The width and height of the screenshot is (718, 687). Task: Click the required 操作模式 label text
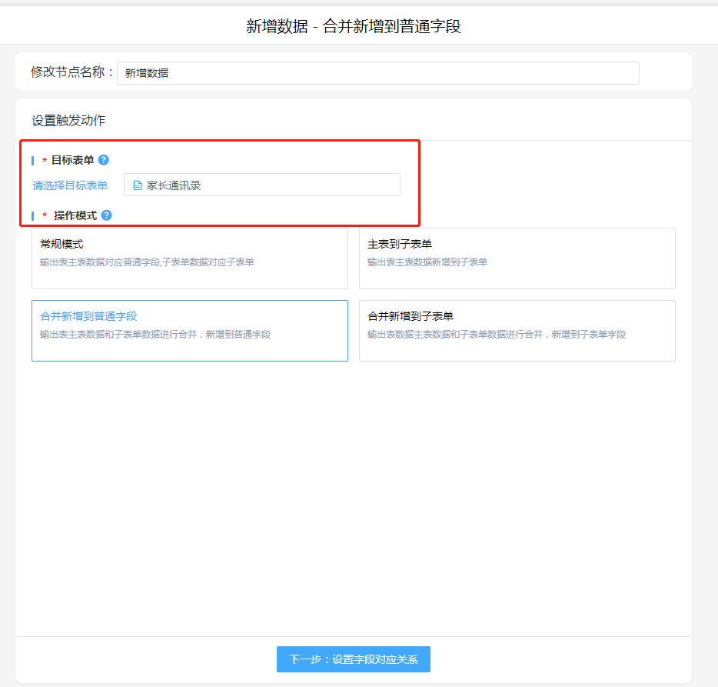75,215
